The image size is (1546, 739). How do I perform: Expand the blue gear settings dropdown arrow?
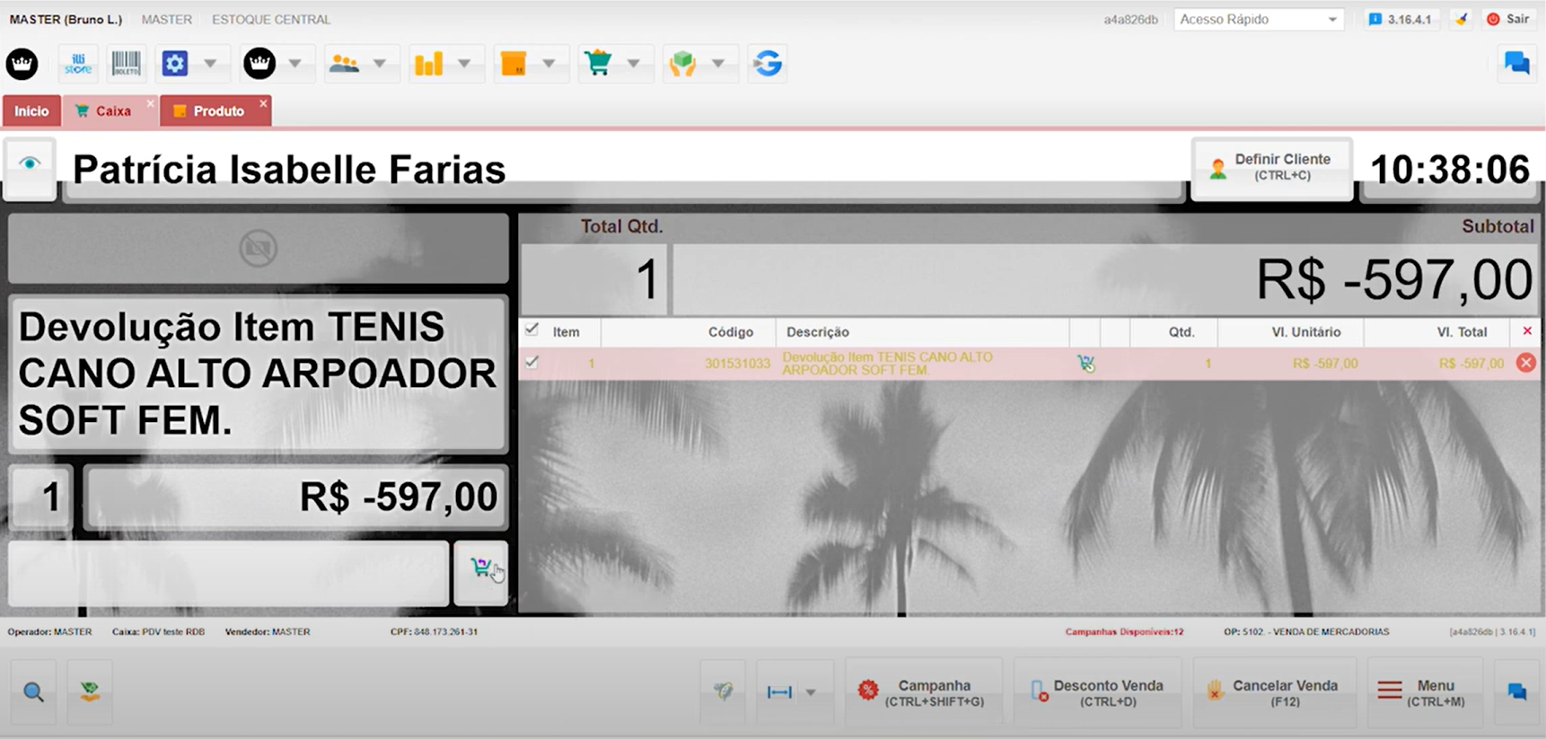(x=210, y=64)
